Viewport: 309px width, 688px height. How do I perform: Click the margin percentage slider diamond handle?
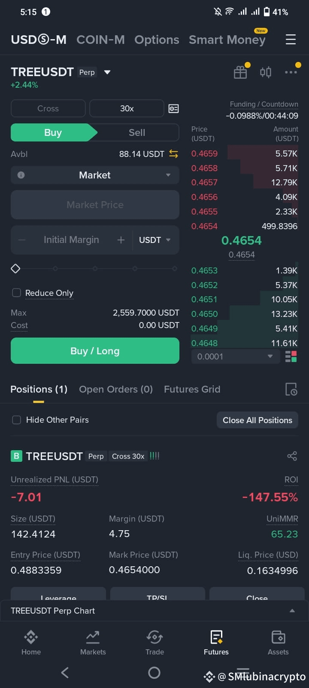pos(15,269)
